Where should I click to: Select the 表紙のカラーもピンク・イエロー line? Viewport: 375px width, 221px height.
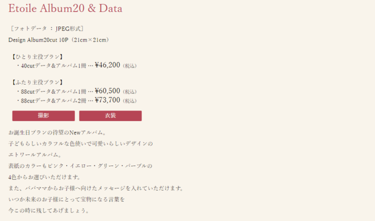pyautogui.click(x=80, y=166)
